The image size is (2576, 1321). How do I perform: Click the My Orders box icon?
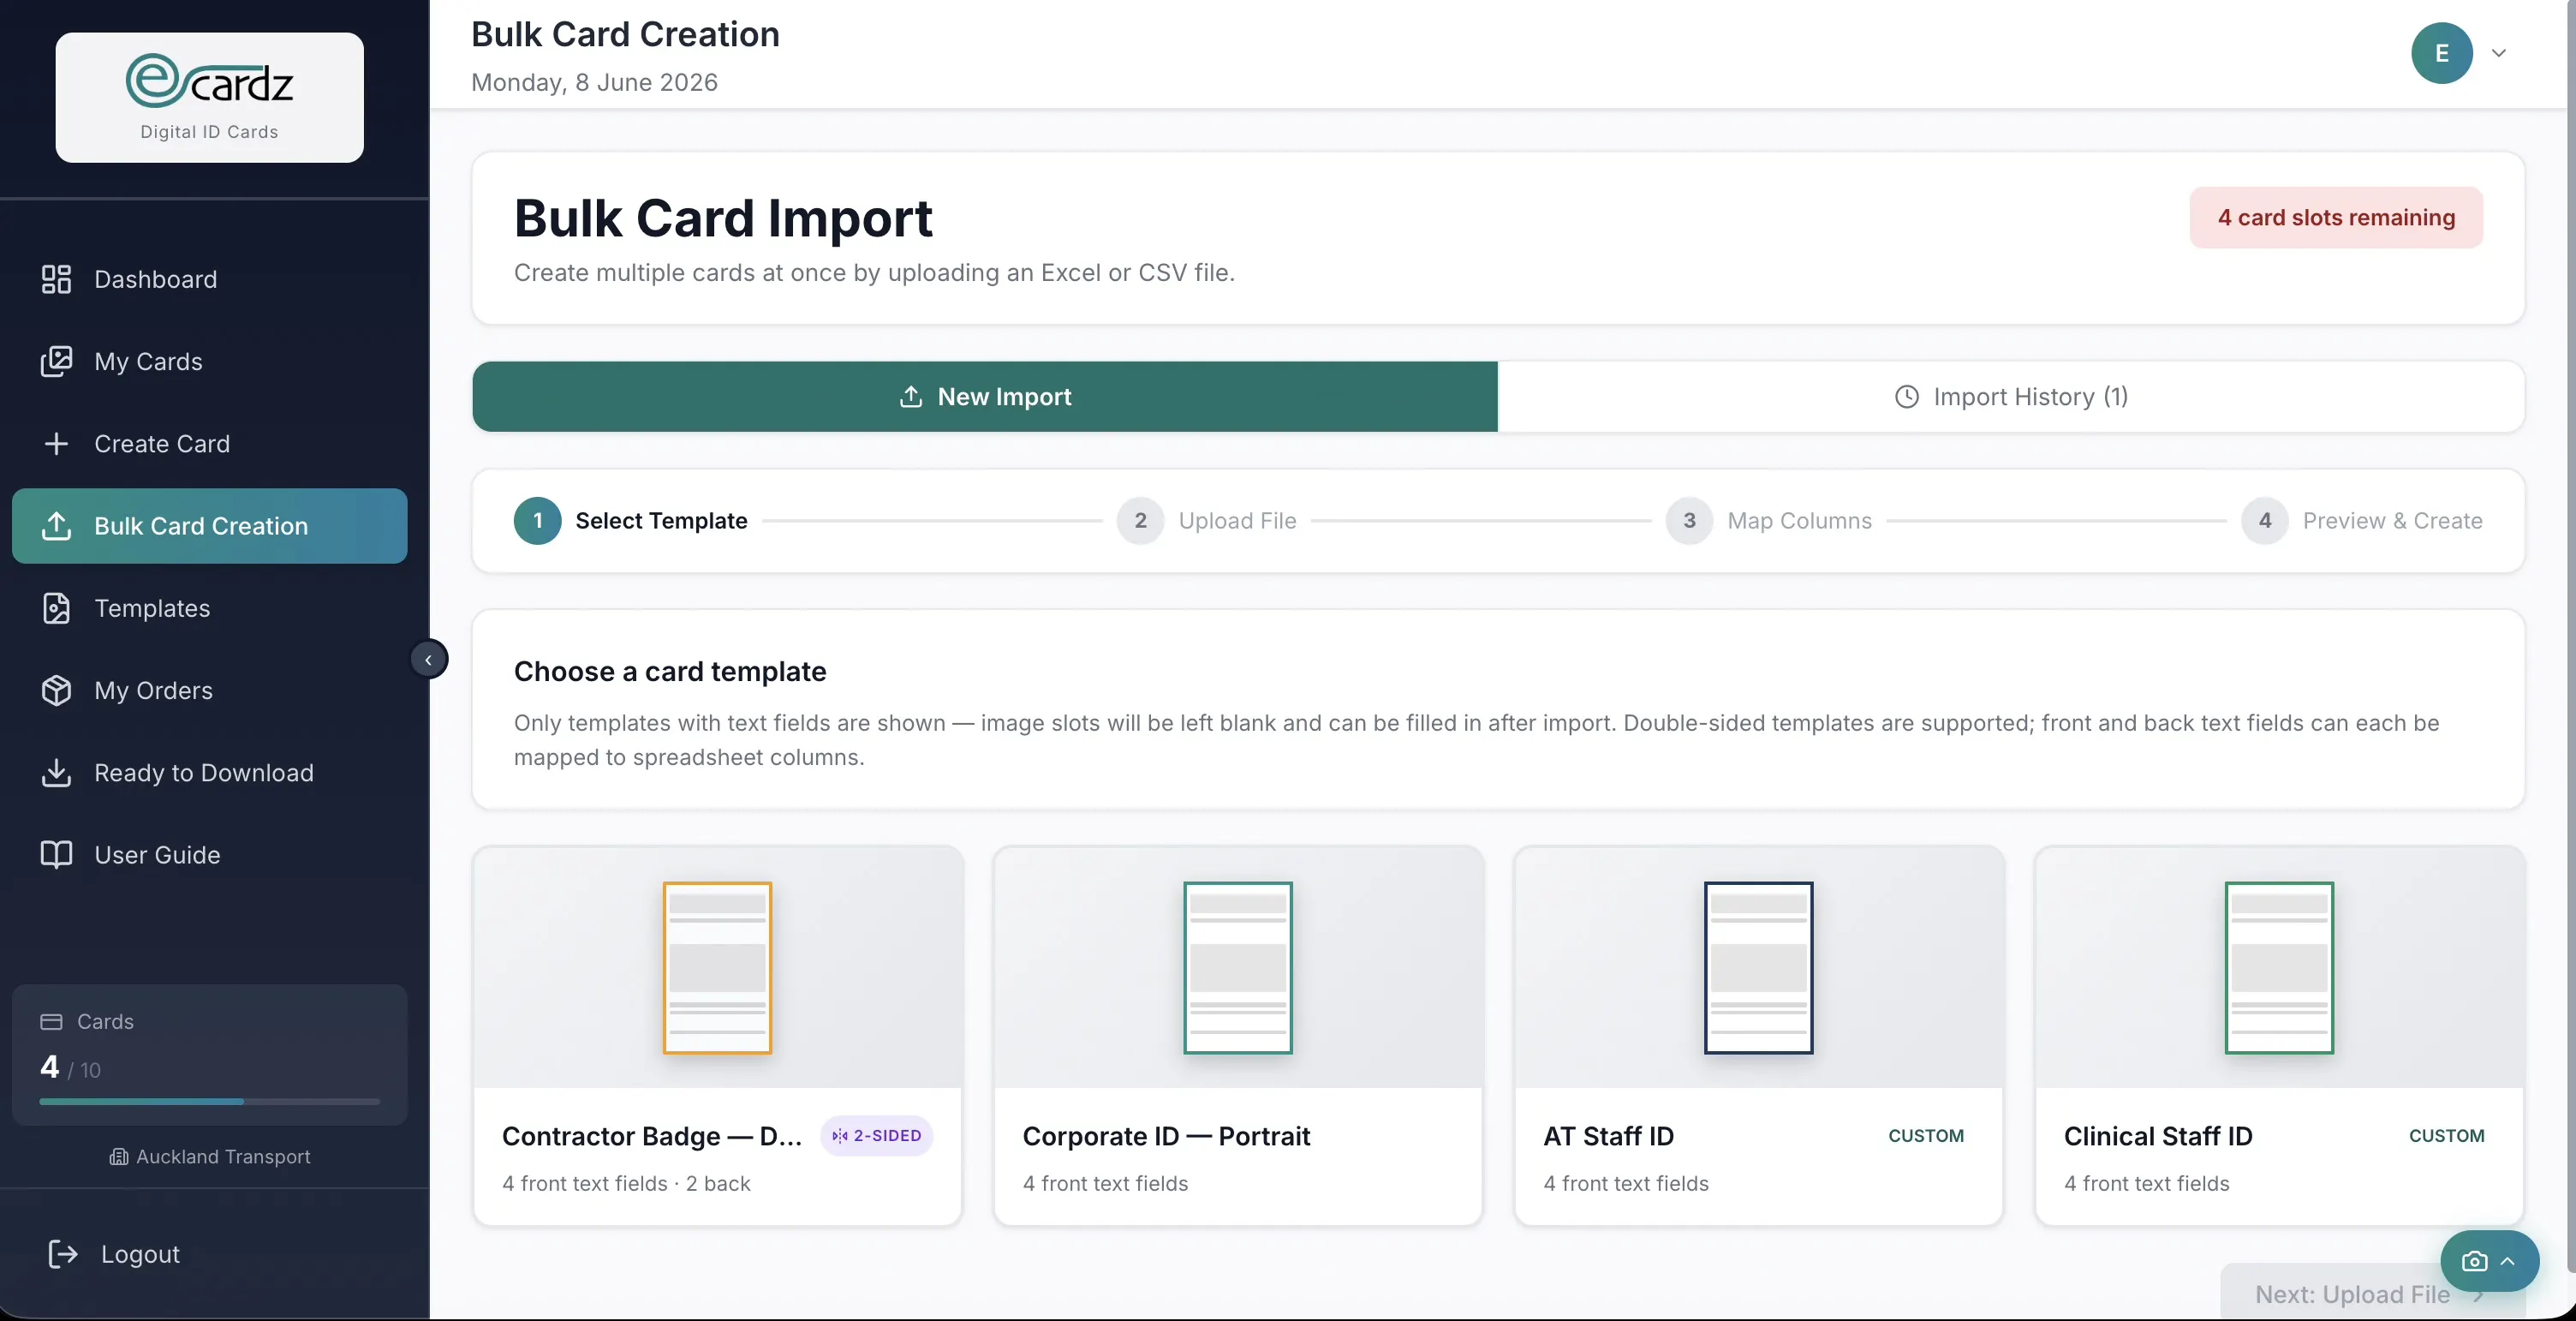click(x=56, y=690)
